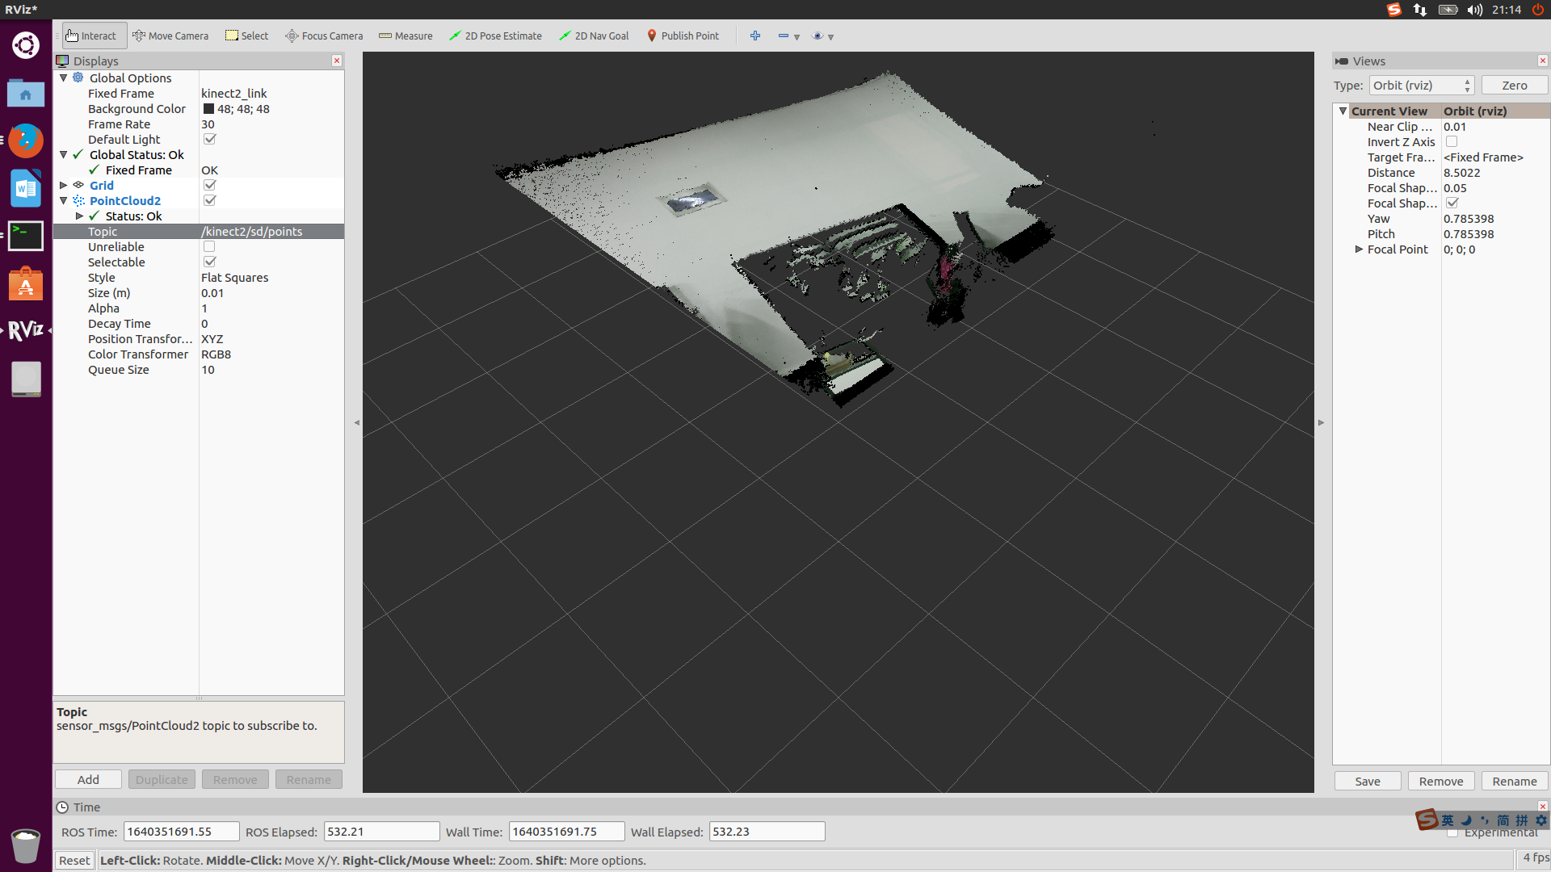Open Firefox from the Ubuntu dock
This screenshot has width=1551, height=872.
coord(26,140)
